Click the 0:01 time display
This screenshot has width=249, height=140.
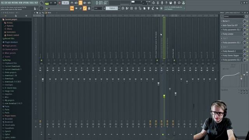pos(101,3)
